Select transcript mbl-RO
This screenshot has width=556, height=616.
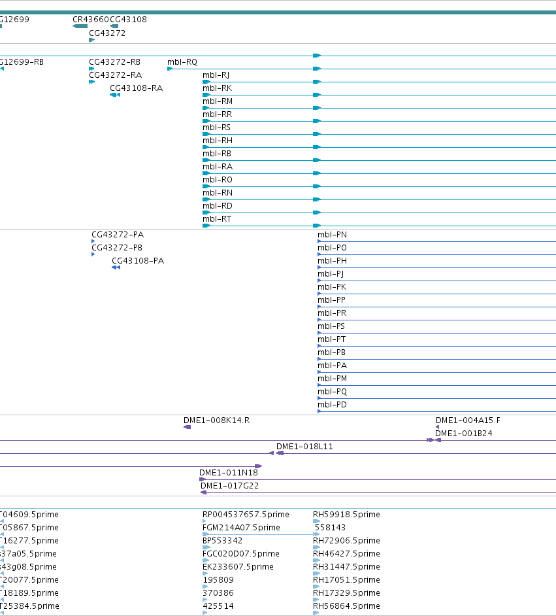[x=218, y=180]
